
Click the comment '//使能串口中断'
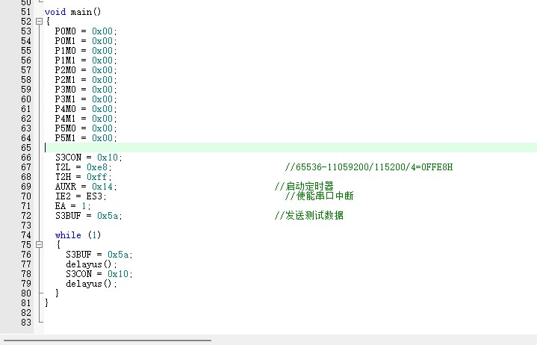coord(319,196)
